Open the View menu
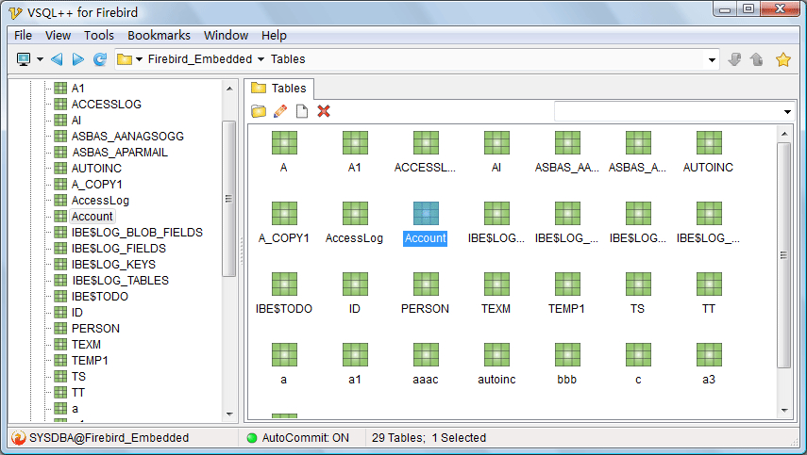This screenshot has height=455, width=807. [x=58, y=35]
